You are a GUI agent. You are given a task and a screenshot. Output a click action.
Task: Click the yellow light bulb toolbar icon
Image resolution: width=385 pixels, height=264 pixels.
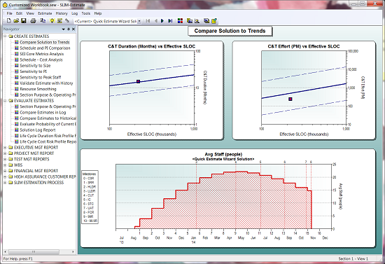52,21
